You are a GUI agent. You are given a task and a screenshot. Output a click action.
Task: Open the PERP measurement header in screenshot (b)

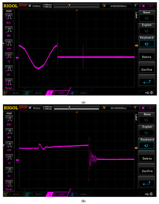[9, 113]
